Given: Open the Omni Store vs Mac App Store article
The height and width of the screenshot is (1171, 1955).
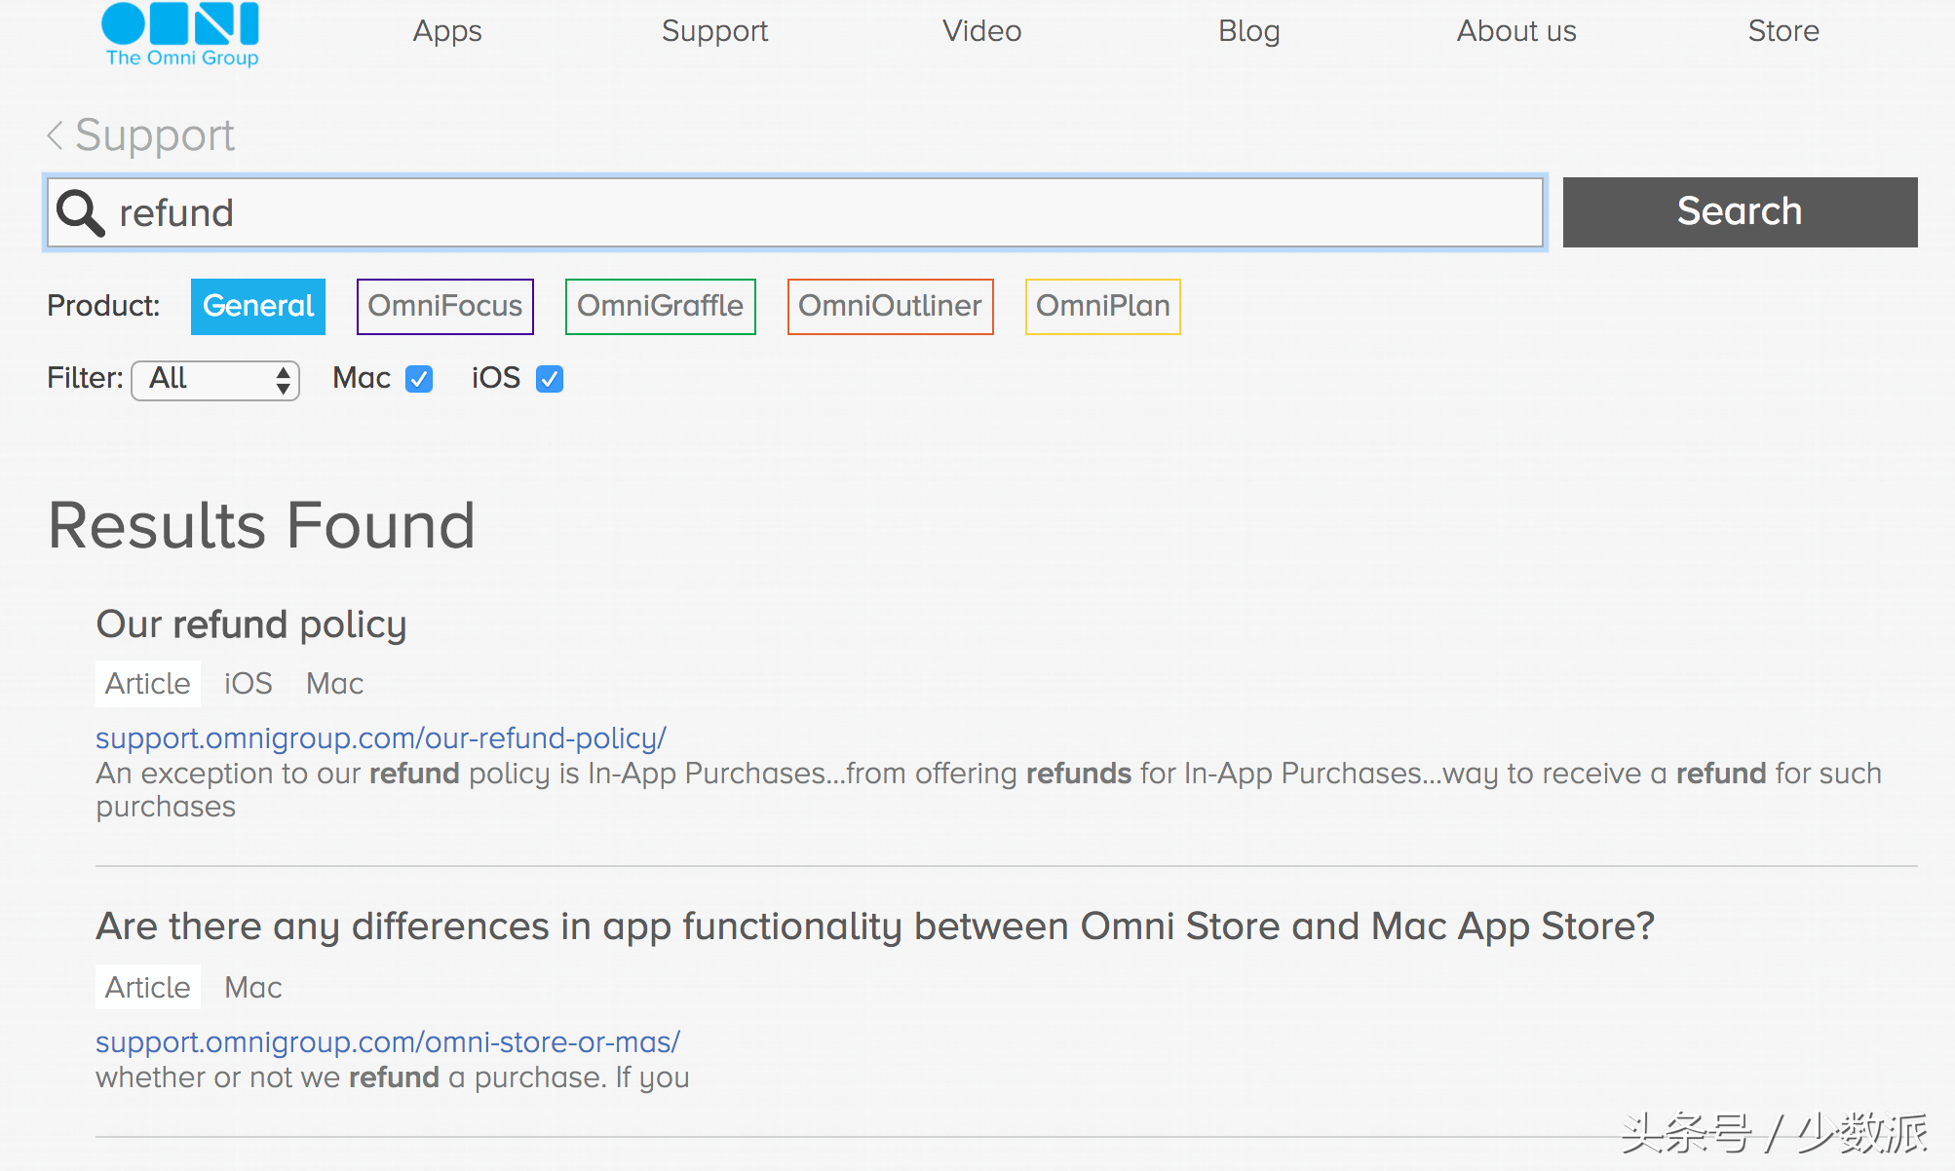Looking at the screenshot, I should point(875,926).
